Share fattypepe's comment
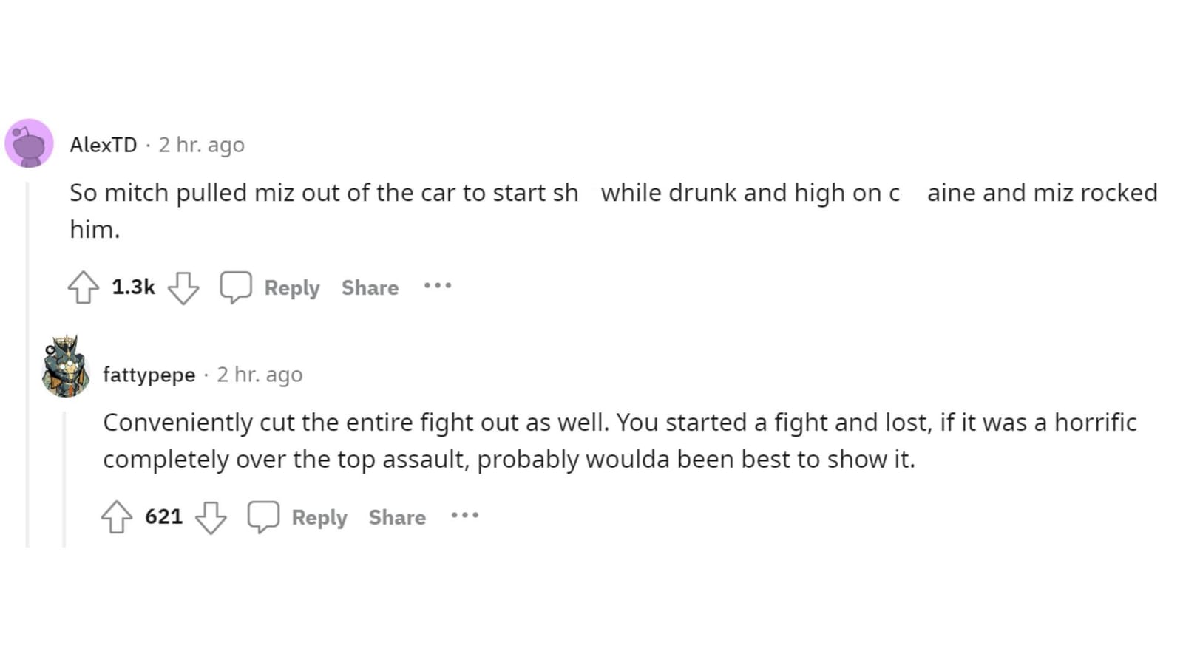This screenshot has height=665, width=1183. (397, 517)
